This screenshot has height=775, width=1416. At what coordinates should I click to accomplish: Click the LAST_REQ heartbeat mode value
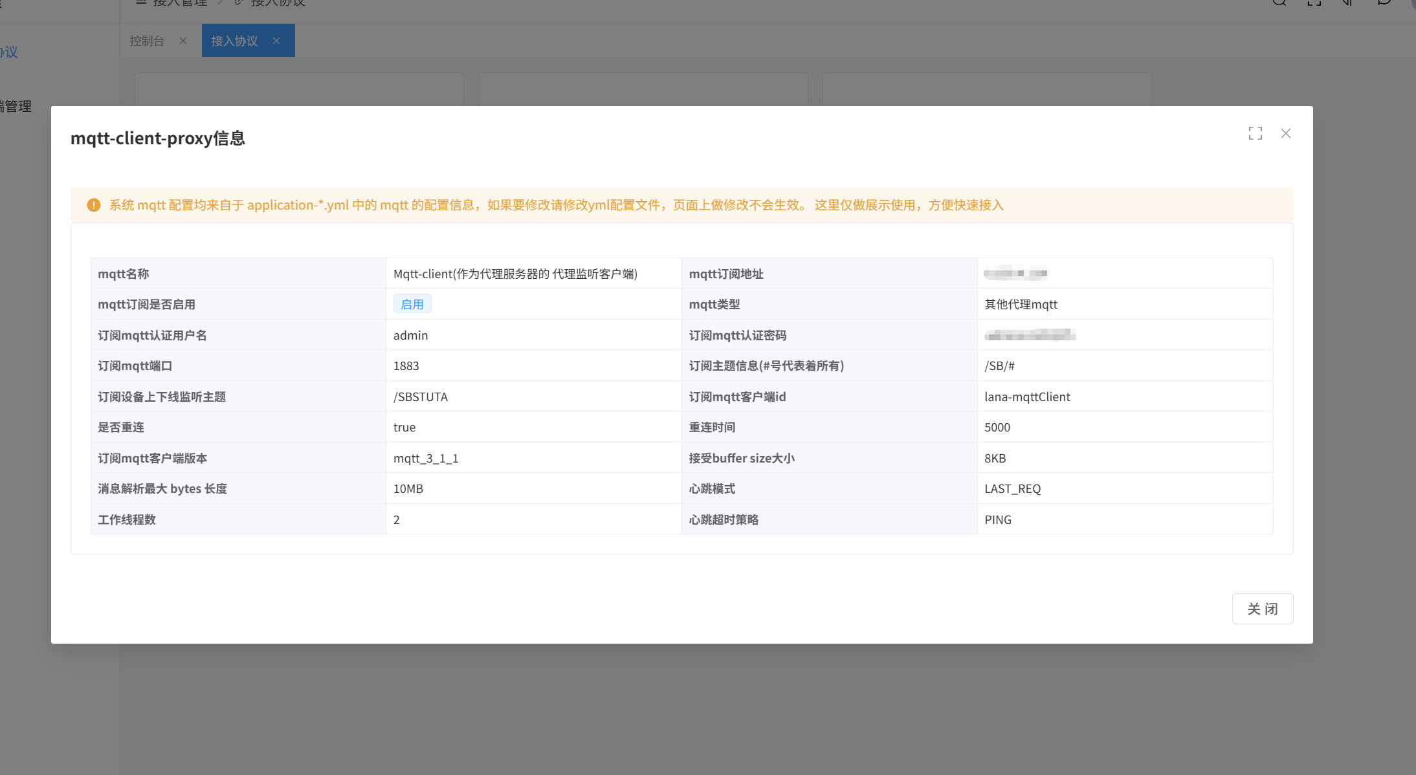pos(1012,488)
